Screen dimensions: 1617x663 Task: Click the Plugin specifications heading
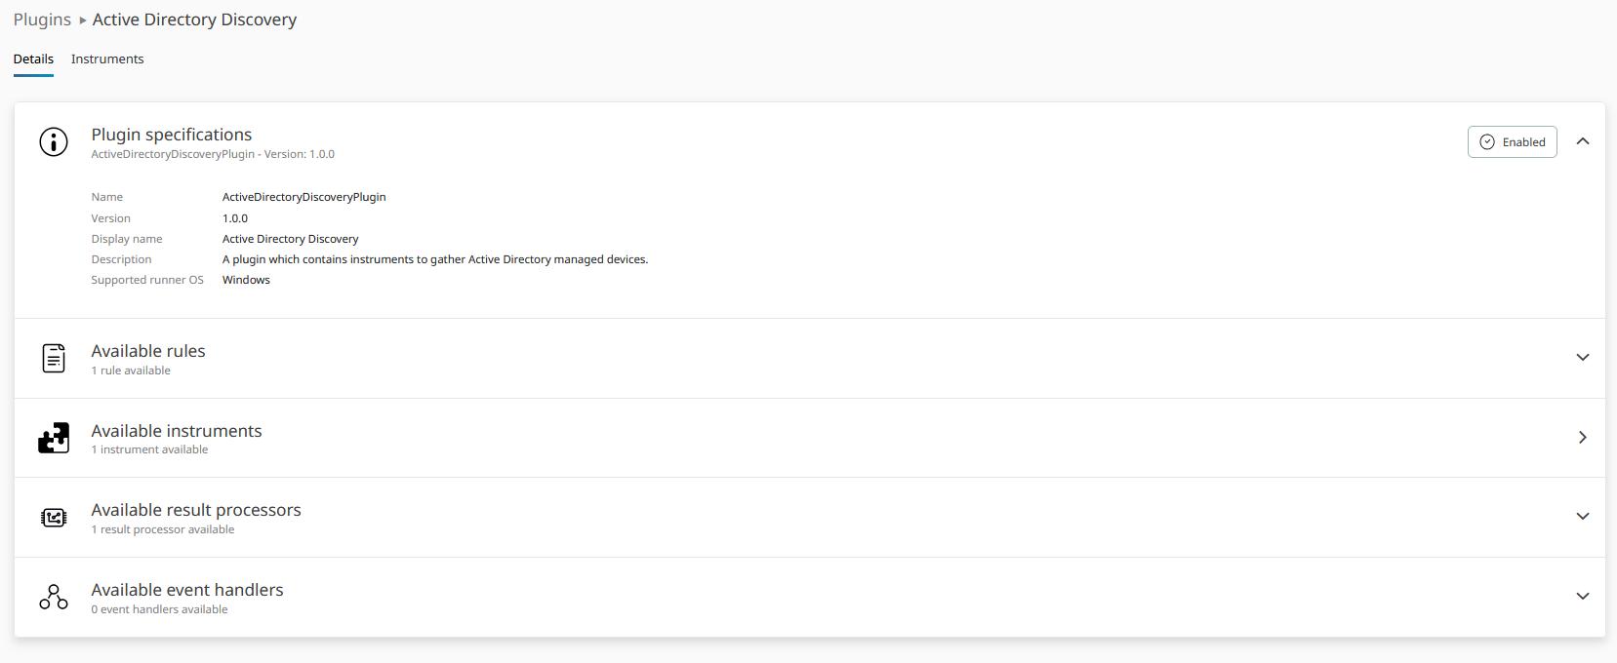click(172, 135)
